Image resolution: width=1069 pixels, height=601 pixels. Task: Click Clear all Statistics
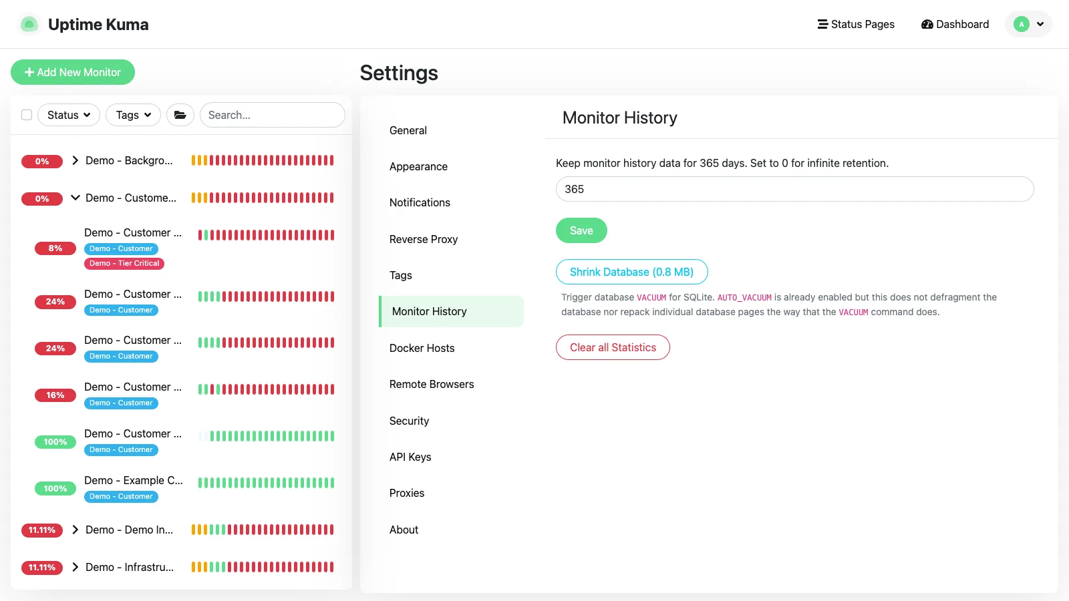tap(613, 347)
